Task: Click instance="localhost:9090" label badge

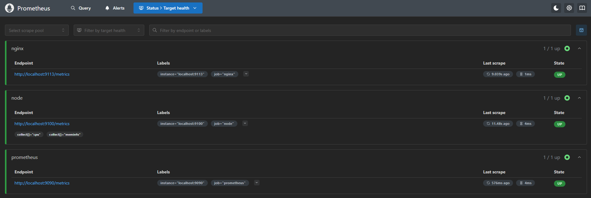Action: click(183, 183)
